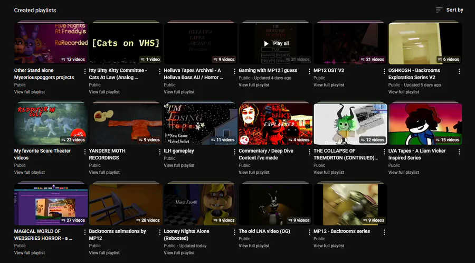View full playlist for OSHKOSH Backrooms series
This screenshot has width=475, height=263.
(404, 92)
